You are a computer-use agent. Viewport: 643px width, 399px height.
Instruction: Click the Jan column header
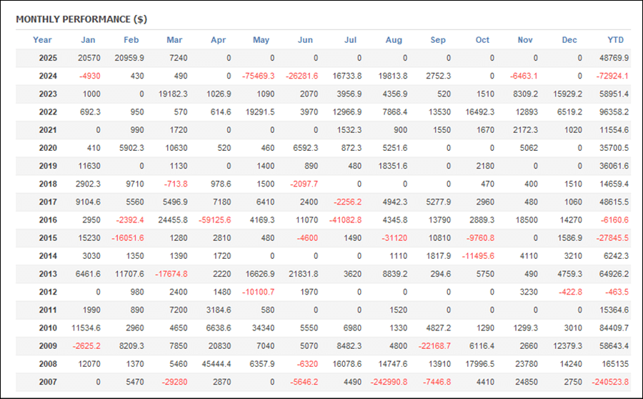pos(88,40)
